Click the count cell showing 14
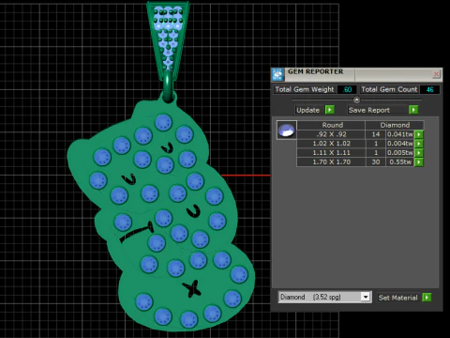 [x=376, y=134]
